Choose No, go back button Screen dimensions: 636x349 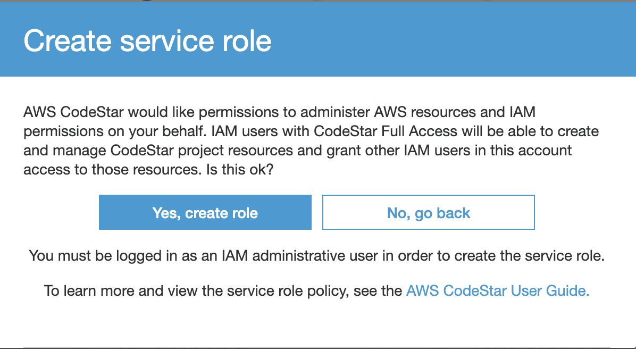click(428, 212)
